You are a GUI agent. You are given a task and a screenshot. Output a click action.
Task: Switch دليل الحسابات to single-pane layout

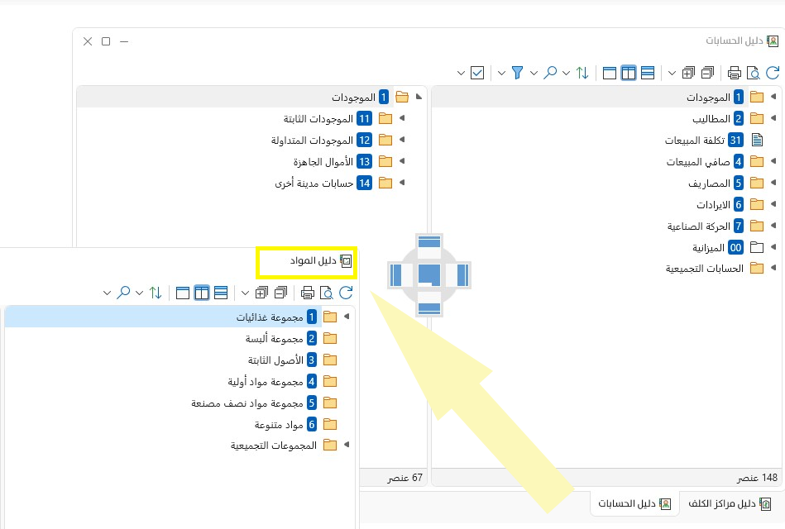pyautogui.click(x=610, y=73)
